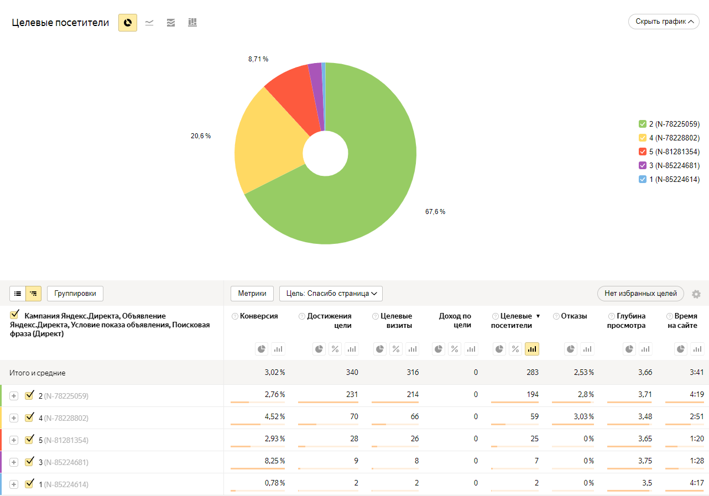Show percent view for Достижения цели
The image size is (709, 496).
tap(335, 349)
